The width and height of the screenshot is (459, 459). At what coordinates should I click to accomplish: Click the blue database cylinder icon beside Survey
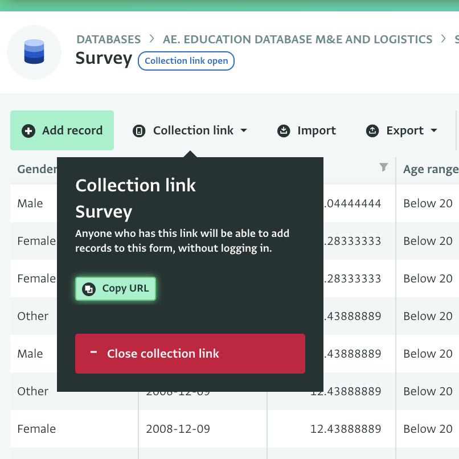(34, 52)
